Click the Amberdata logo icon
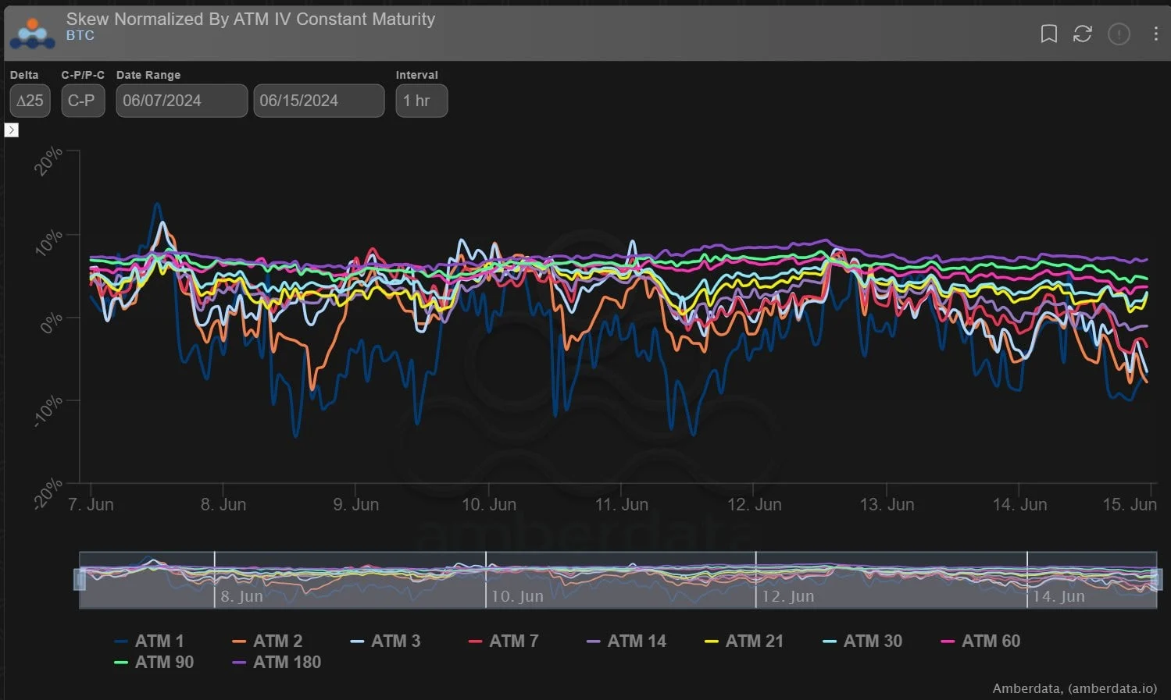The width and height of the screenshot is (1171, 700). [x=32, y=34]
